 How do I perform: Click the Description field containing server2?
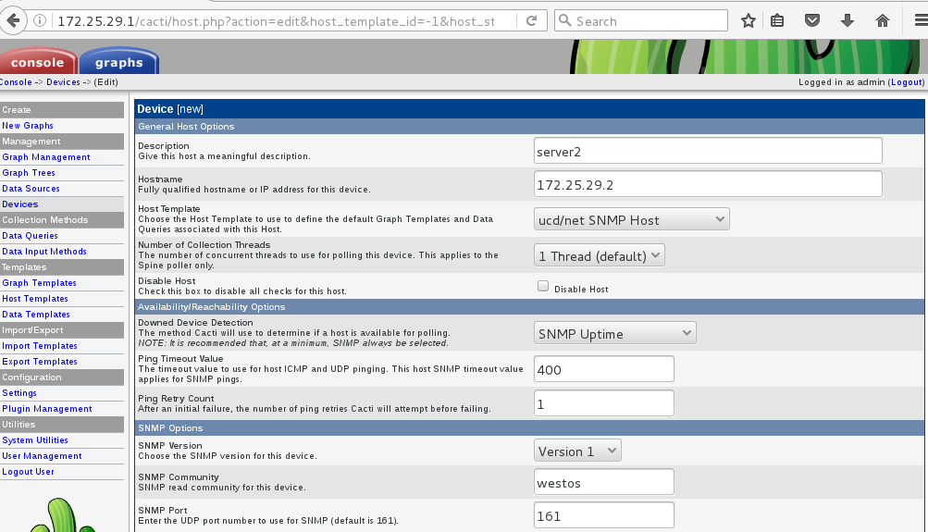click(708, 151)
